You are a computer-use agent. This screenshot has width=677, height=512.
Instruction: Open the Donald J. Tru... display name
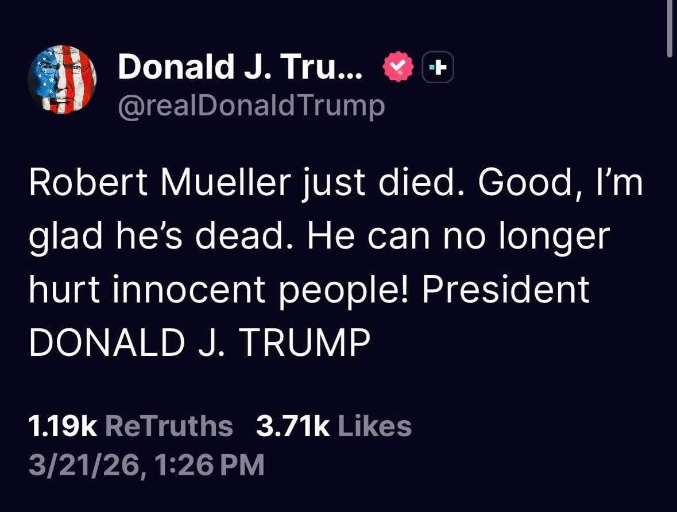tap(240, 68)
